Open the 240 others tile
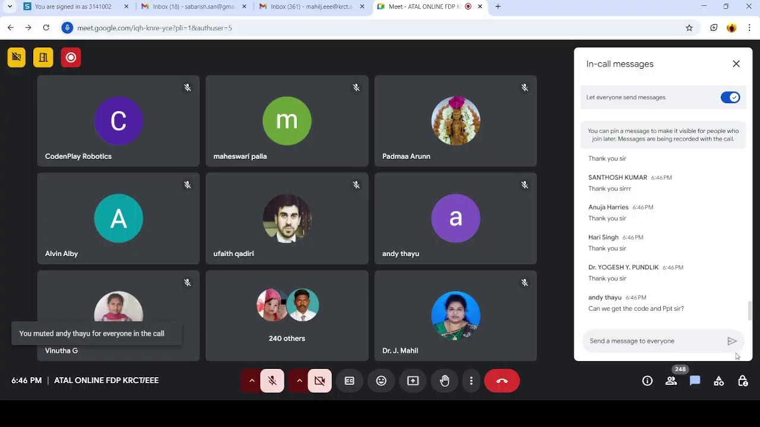Viewport: 760px width, 427px height. (287, 316)
